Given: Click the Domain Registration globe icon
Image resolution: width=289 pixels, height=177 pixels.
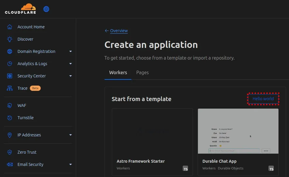Looking at the screenshot, I should 10,51.
